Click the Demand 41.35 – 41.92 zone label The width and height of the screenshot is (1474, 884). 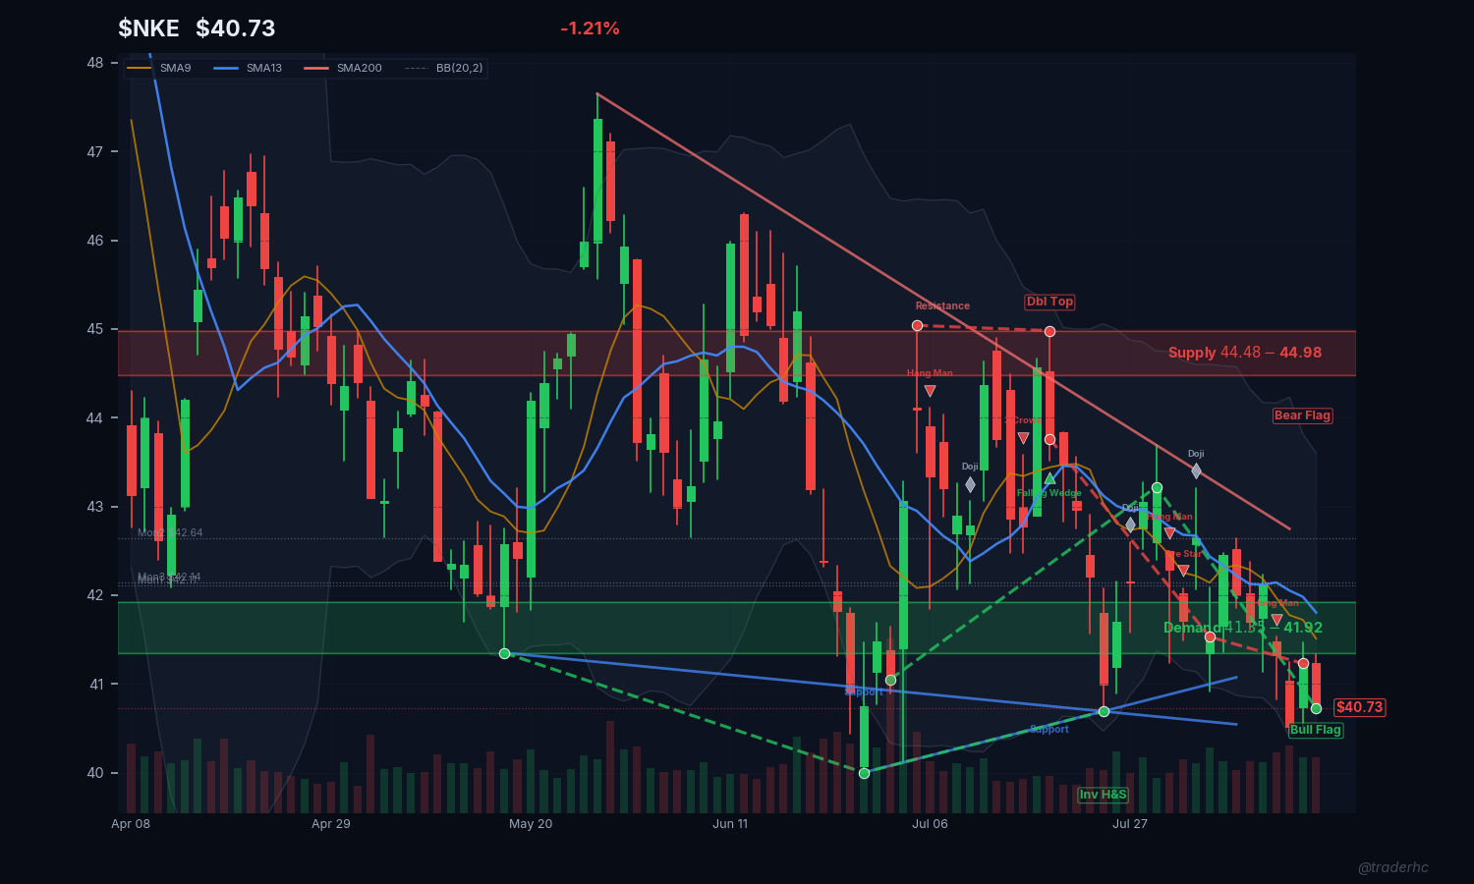(1243, 628)
